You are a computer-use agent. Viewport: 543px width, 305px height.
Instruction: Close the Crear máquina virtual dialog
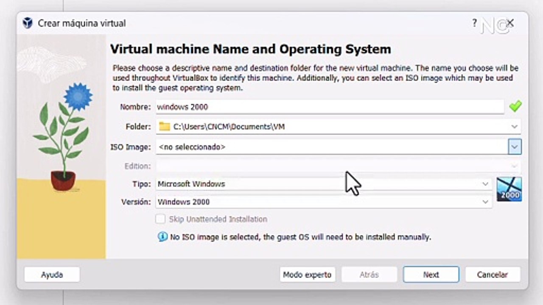510,23
